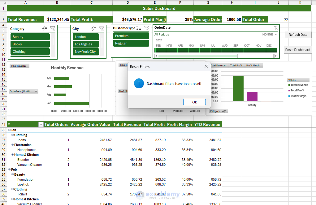Click Total Profit legend entry
The image size is (316, 205).
(296, 90)
